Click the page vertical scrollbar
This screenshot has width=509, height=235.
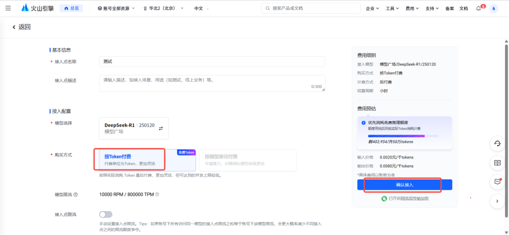pos(507,130)
